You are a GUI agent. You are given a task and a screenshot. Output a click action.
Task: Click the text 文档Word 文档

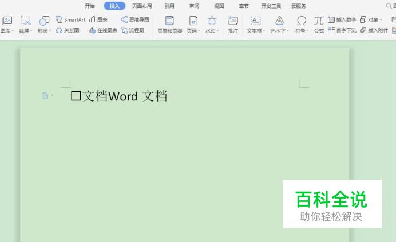coord(125,96)
